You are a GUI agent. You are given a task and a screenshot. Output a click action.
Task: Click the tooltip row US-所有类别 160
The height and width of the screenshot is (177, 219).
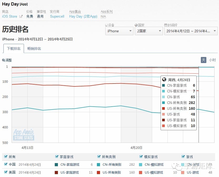(x=178, y=108)
